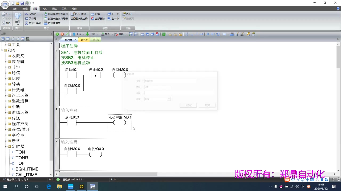Select 仅绝对 addressing display
The width and height of the screenshot is (341, 191).
pyautogui.click(x=30, y=14)
